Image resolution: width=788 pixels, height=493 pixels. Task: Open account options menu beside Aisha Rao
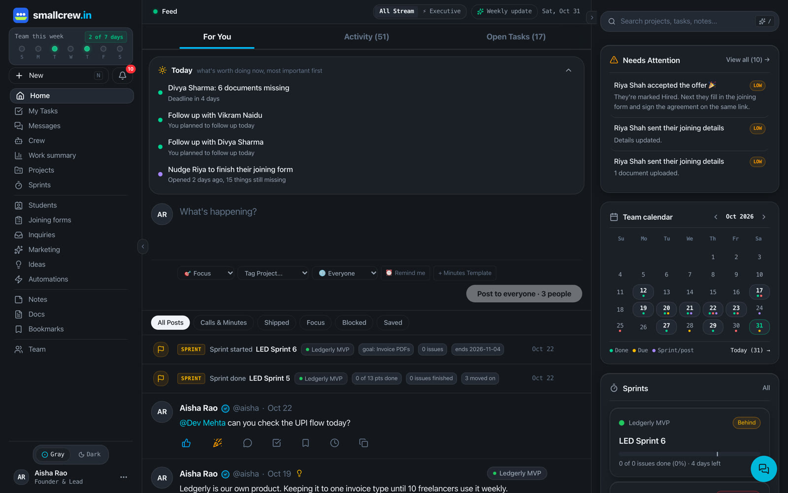[x=124, y=477]
